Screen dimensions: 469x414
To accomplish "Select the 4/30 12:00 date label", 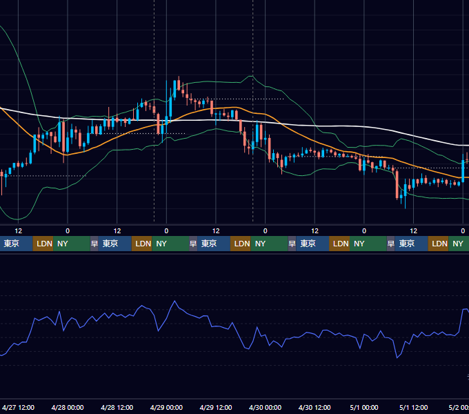I will point(315,407).
